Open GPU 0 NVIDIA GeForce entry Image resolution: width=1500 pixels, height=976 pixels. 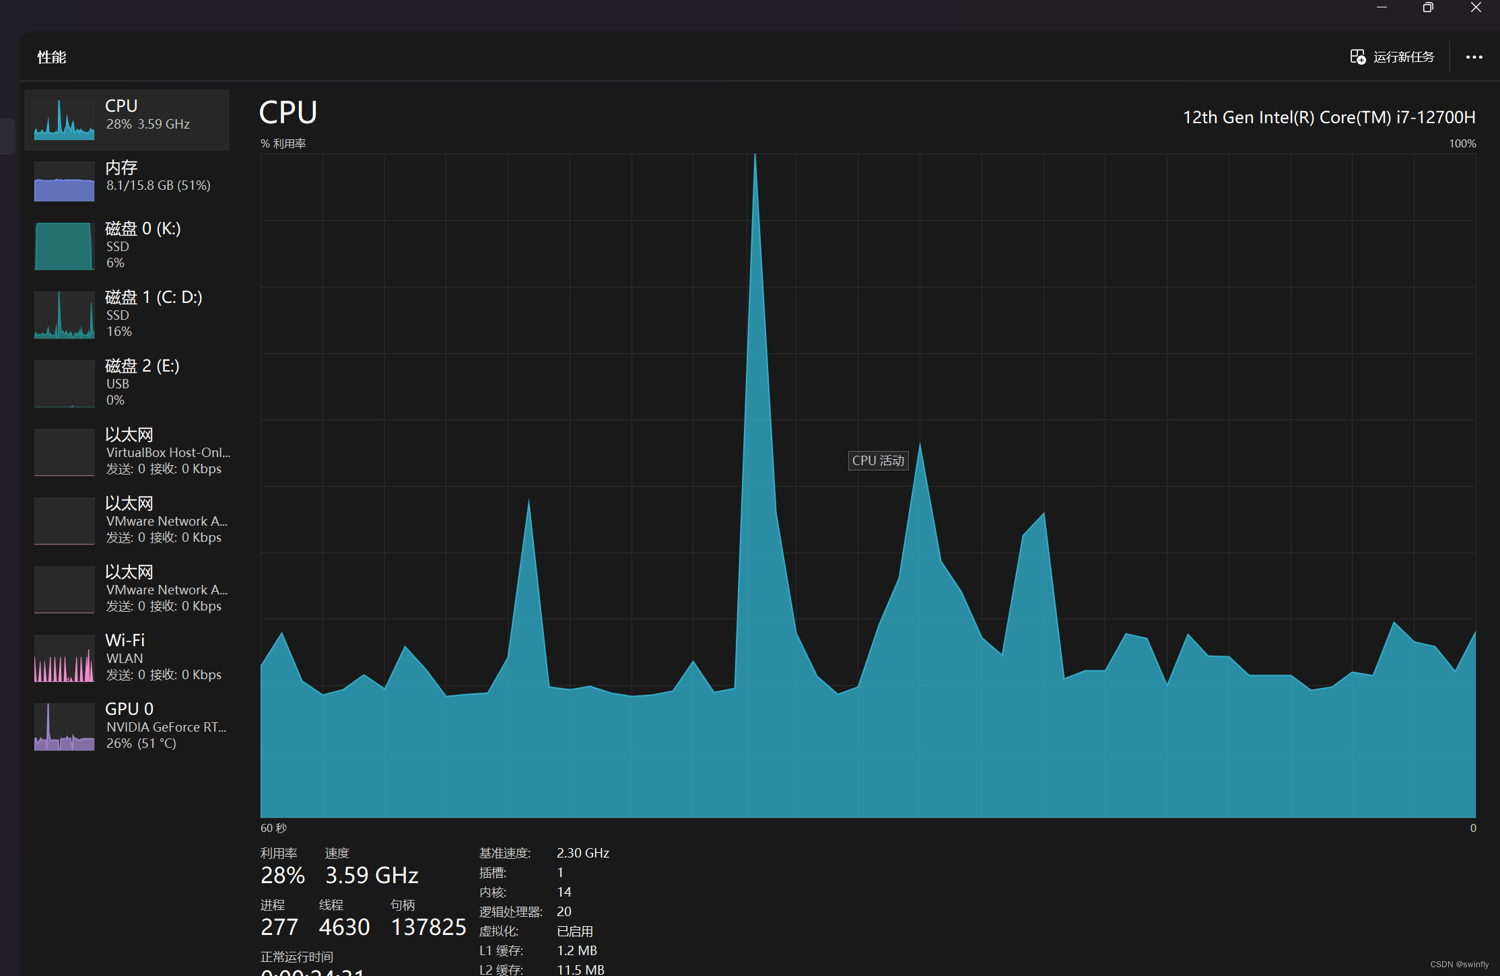[166, 726]
